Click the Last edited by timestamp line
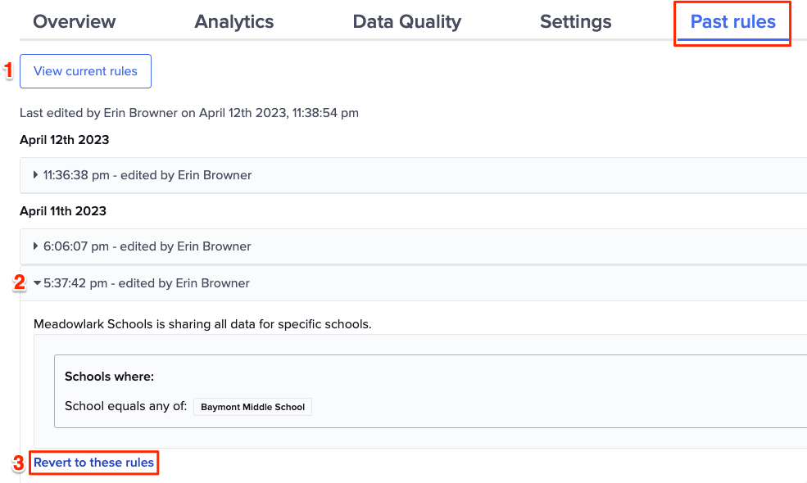The image size is (807, 483). pyautogui.click(x=188, y=113)
